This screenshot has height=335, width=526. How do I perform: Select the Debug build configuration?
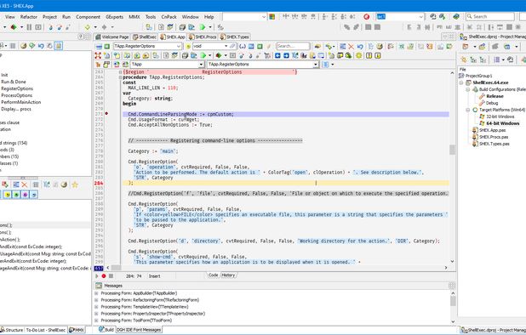click(x=492, y=103)
